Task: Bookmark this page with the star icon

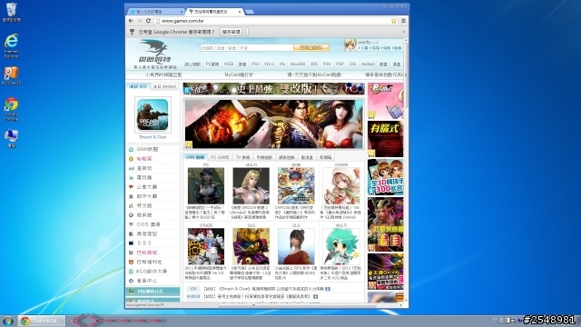Action: point(394,21)
